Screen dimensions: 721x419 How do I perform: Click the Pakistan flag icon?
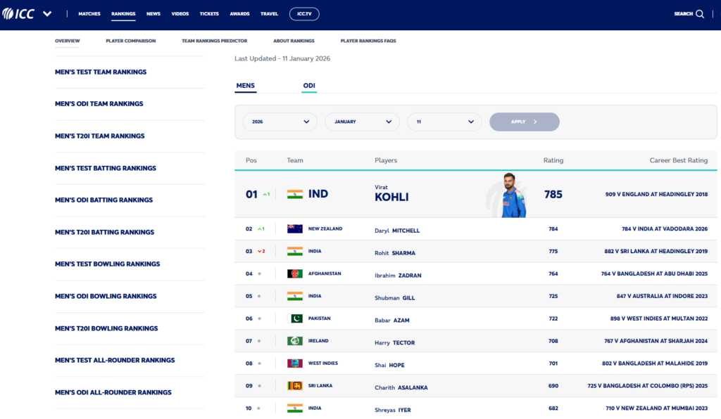(295, 318)
